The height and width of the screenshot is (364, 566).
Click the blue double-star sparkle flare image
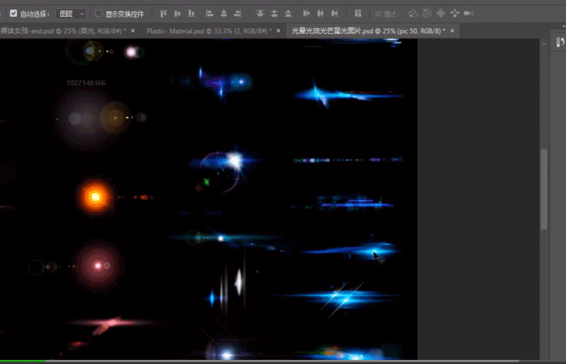point(341,298)
